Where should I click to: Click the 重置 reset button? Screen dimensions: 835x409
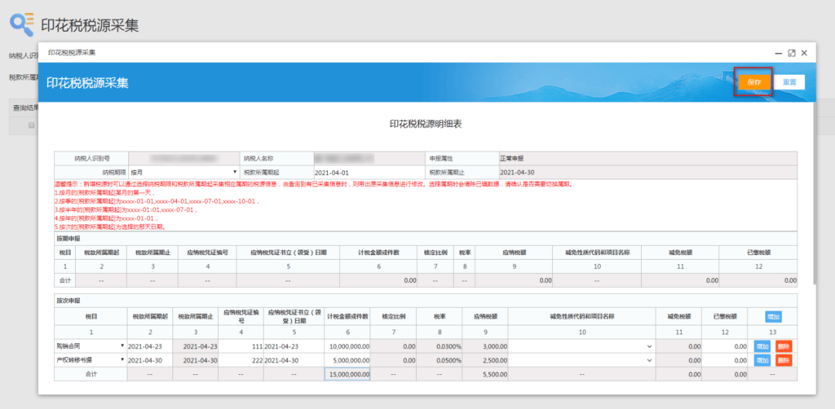coord(789,81)
